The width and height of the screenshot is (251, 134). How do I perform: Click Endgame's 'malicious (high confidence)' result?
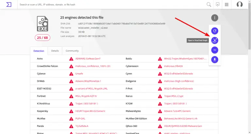179,81
